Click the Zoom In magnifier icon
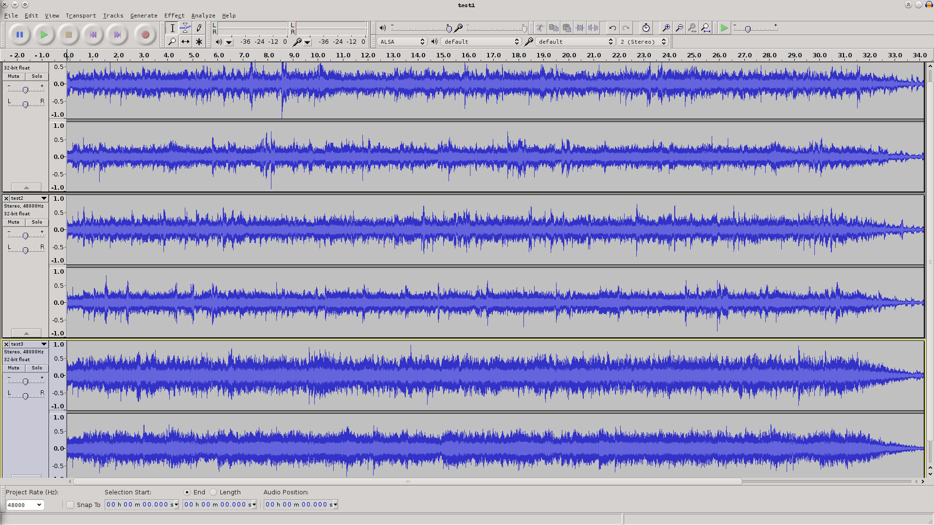The height and width of the screenshot is (525, 934). (x=666, y=28)
